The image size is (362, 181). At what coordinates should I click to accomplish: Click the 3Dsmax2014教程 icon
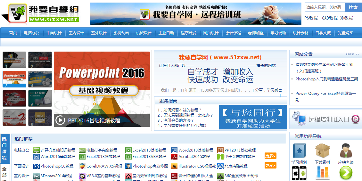[37, 176]
